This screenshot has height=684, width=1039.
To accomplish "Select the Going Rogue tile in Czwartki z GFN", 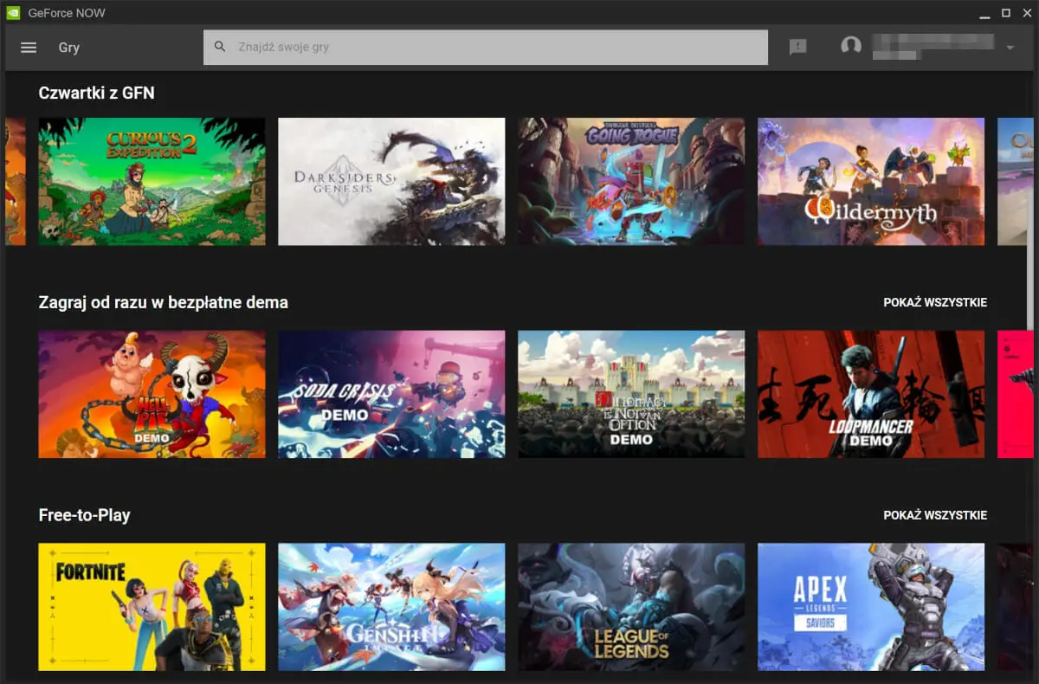I will pyautogui.click(x=631, y=181).
